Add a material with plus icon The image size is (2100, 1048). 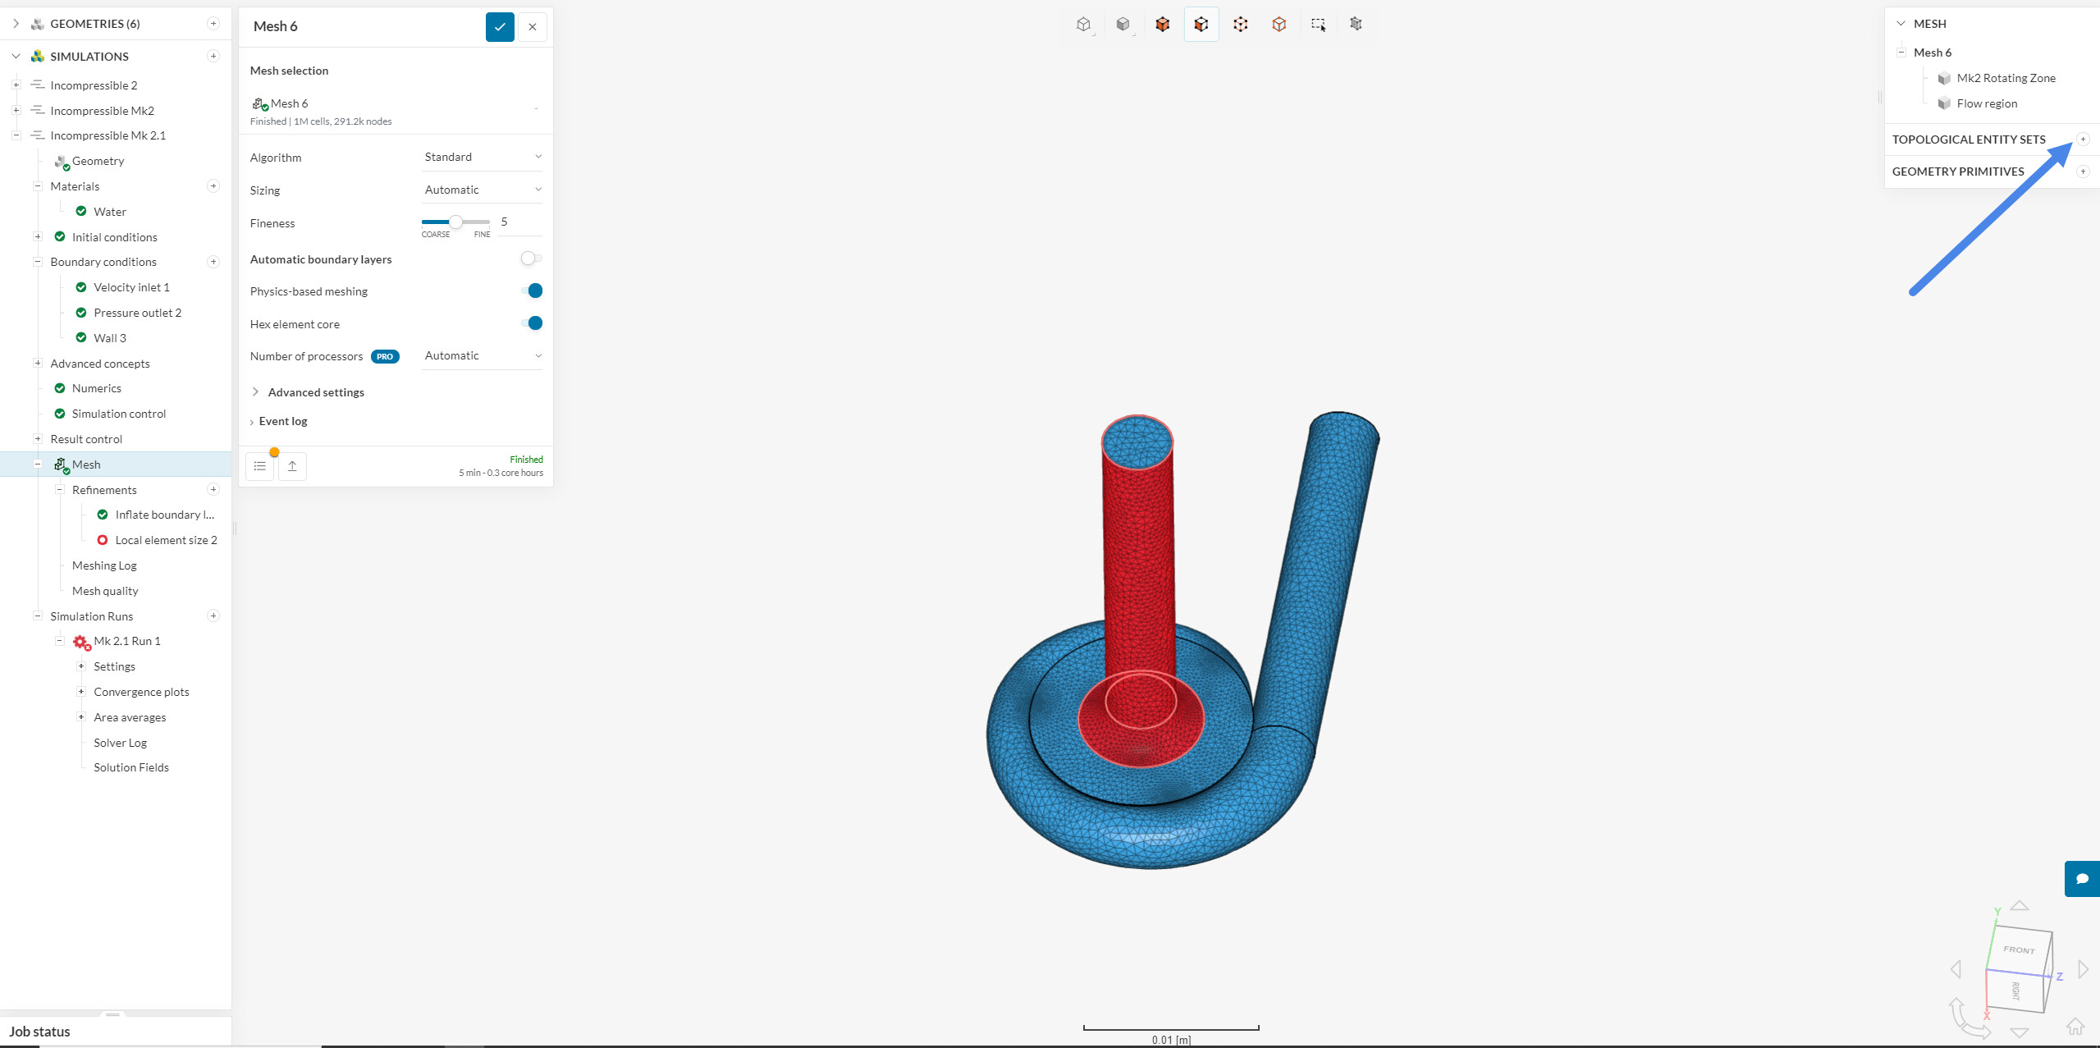point(213,186)
